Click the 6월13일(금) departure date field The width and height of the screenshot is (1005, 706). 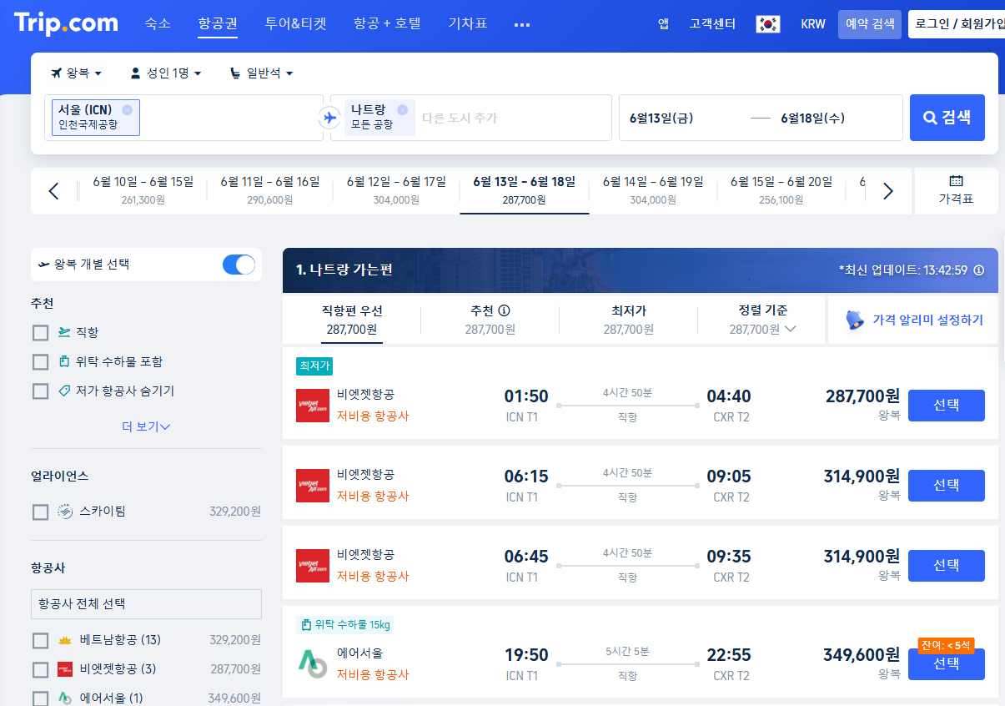(661, 118)
